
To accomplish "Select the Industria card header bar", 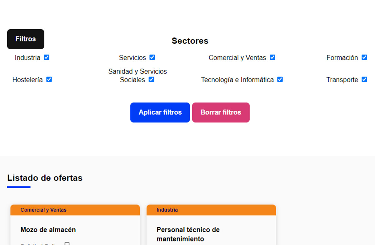I will point(211,210).
